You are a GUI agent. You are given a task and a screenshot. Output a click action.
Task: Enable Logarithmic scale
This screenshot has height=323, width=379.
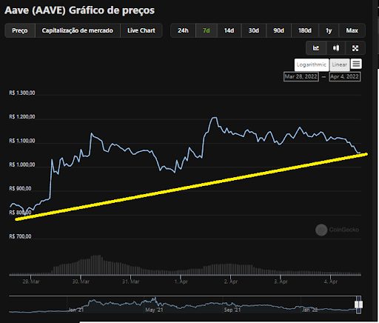point(312,64)
